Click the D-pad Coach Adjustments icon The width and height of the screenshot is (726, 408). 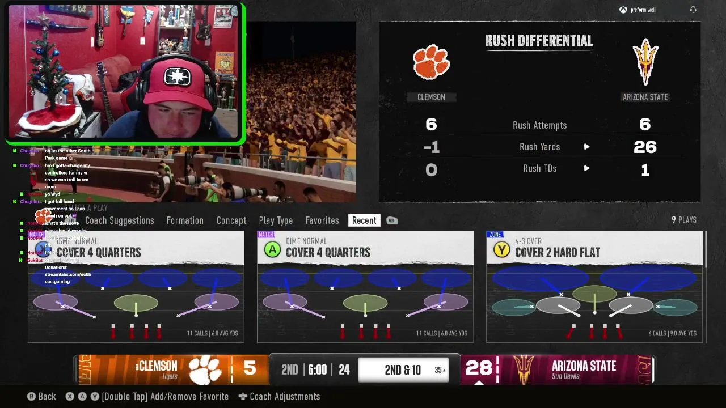243,397
